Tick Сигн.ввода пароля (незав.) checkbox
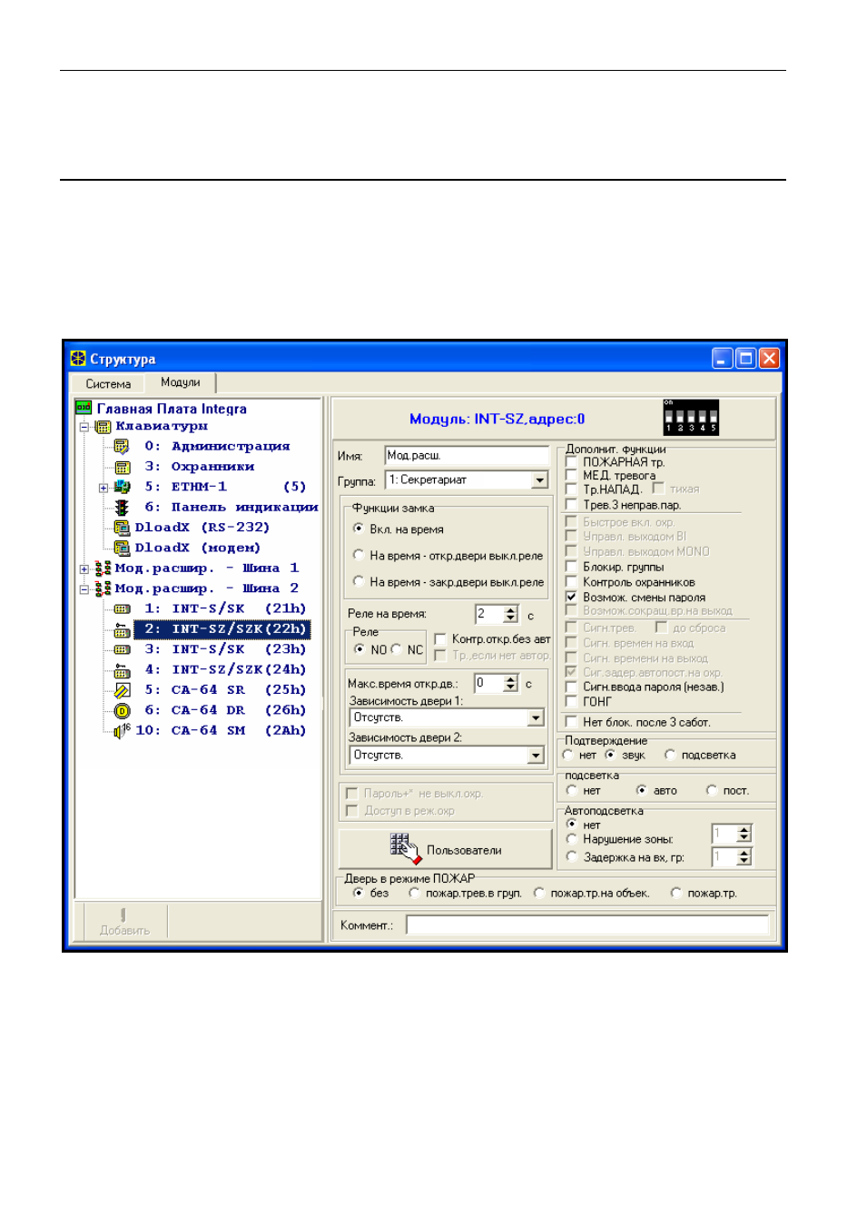Image resolution: width=867 pixels, height=1226 pixels. (x=571, y=687)
